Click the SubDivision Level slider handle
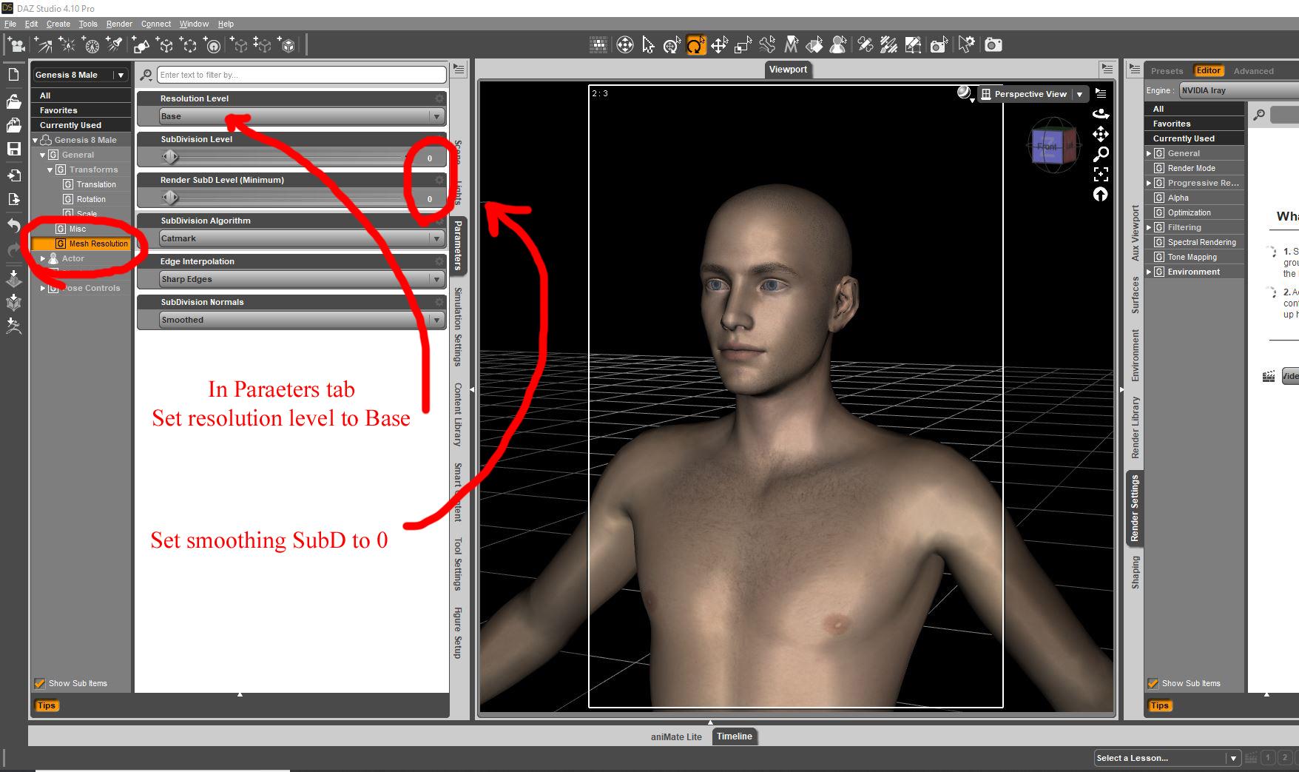This screenshot has width=1299, height=772. (169, 156)
